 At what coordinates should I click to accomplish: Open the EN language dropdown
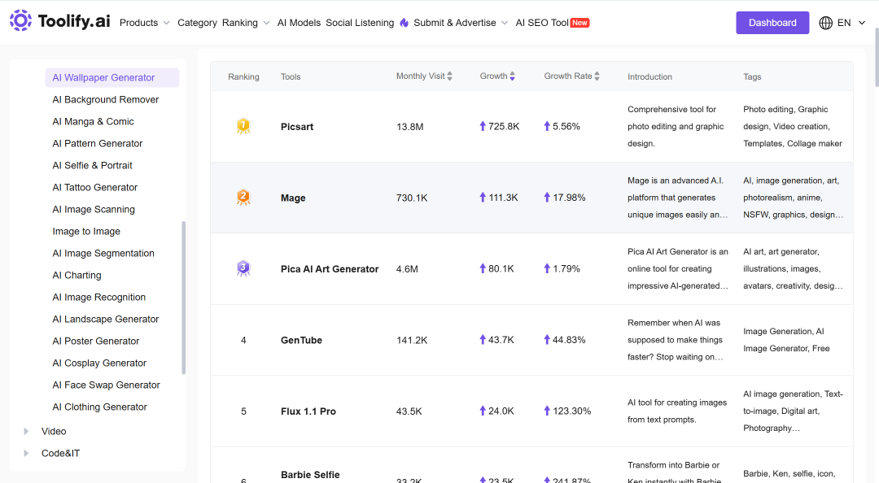(x=851, y=23)
